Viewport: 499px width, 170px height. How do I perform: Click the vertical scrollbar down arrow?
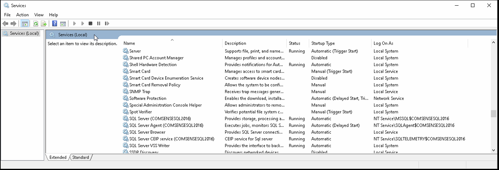(x=493, y=150)
